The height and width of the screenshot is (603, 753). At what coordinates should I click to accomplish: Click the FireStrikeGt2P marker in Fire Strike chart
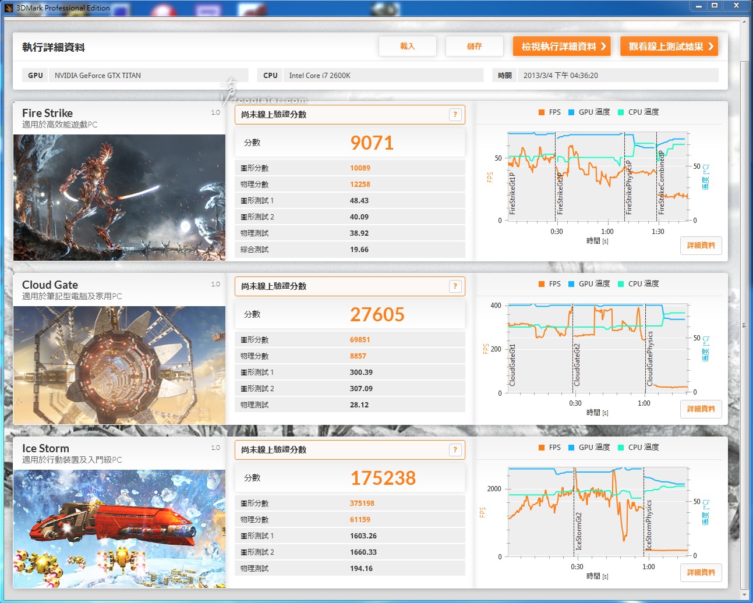click(x=560, y=193)
